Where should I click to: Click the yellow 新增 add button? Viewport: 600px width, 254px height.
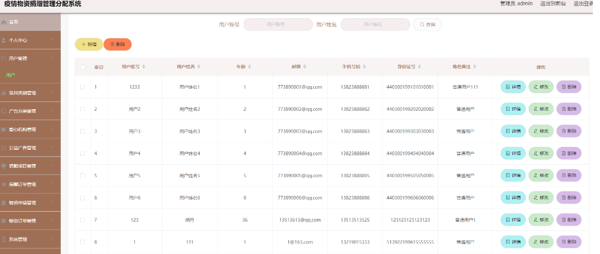point(89,44)
